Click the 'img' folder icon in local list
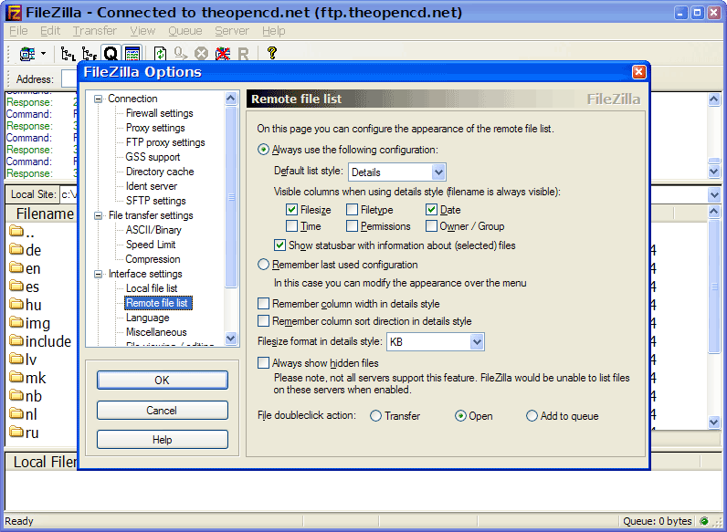The image size is (727, 532). [x=16, y=322]
